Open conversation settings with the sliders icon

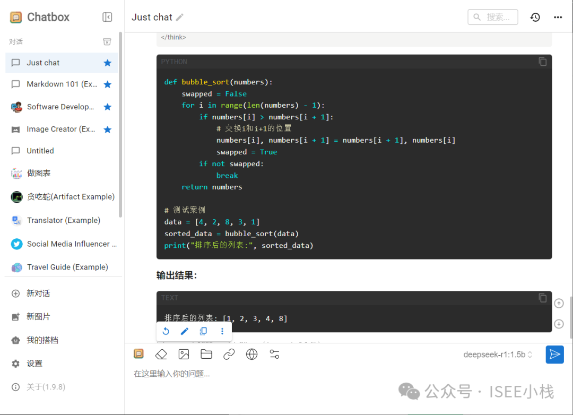[274, 355]
